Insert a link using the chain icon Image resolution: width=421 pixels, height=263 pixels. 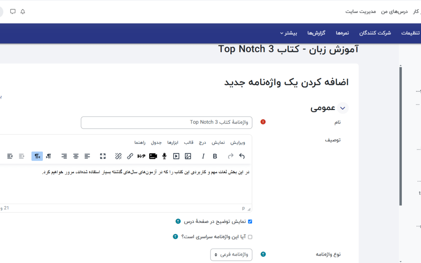(x=130, y=156)
